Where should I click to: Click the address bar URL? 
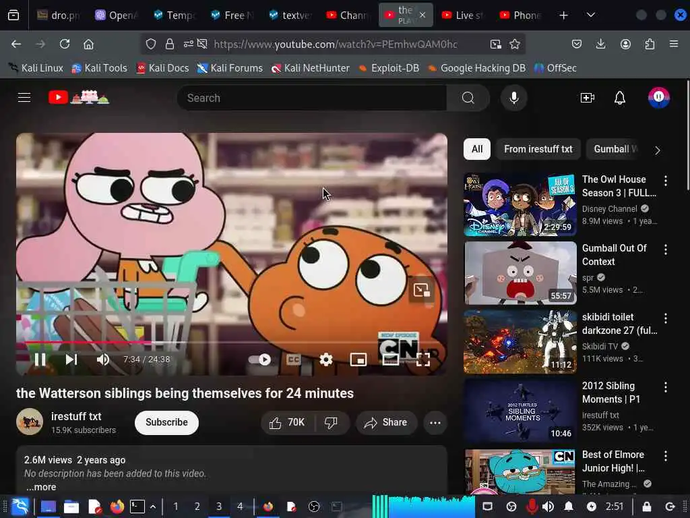tap(336, 44)
